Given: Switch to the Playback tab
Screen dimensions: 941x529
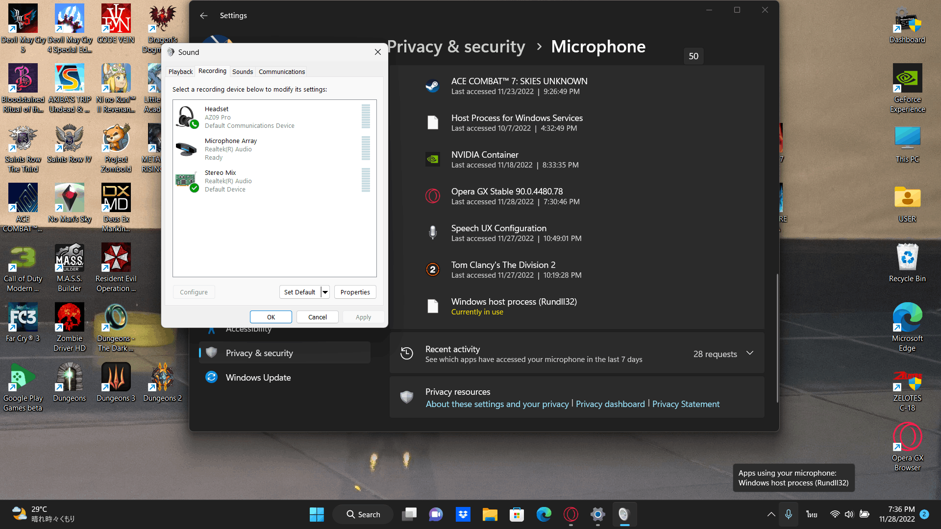Looking at the screenshot, I should tap(180, 72).
